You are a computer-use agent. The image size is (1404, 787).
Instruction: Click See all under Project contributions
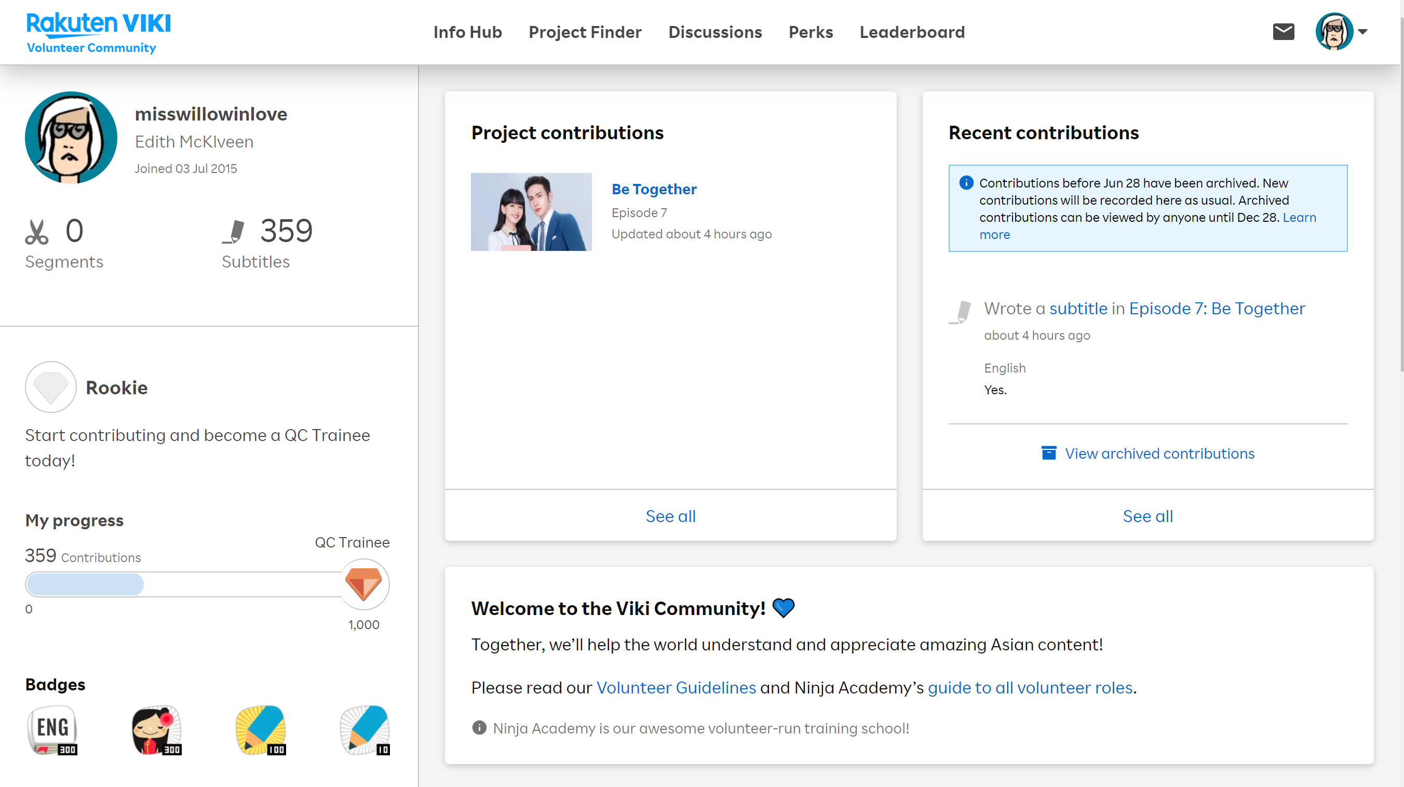670,516
